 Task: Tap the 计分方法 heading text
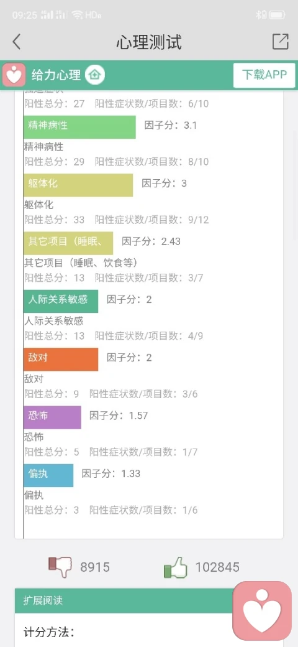pos(50,631)
